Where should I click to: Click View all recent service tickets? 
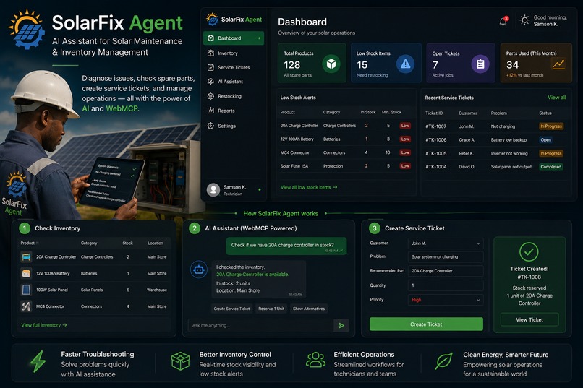click(557, 98)
